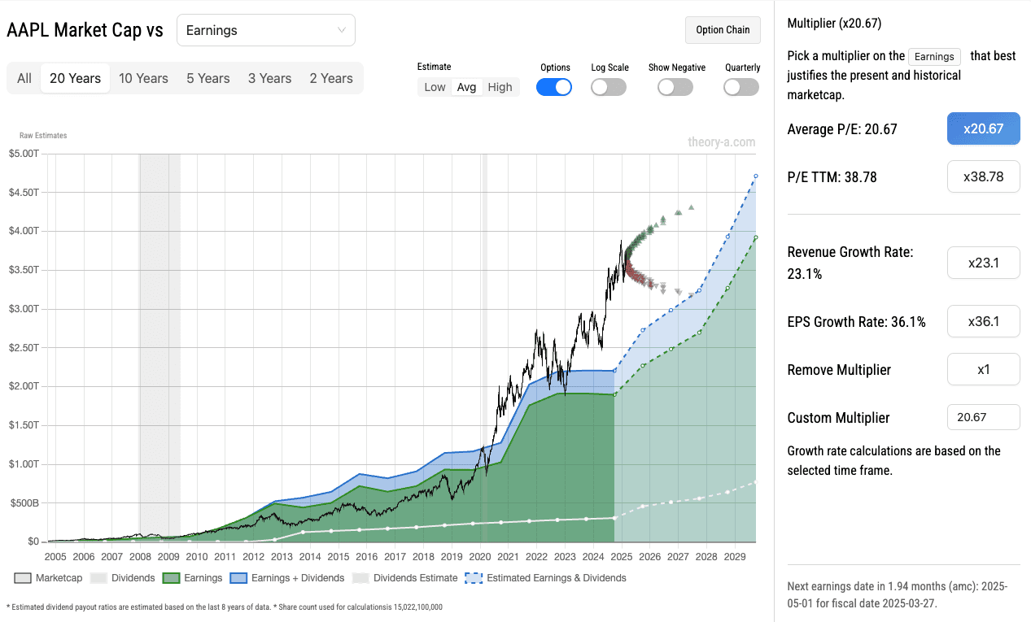
Task: Disable the Options toggle
Action: (x=553, y=87)
